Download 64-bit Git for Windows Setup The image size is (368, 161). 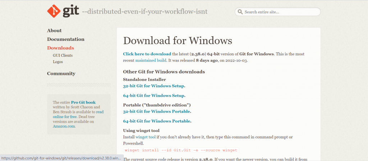153,96
